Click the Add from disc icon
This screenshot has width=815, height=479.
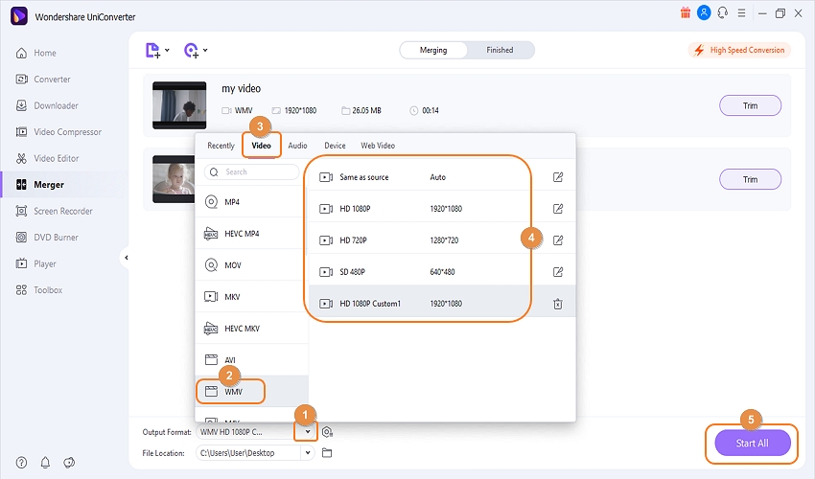[x=191, y=51]
